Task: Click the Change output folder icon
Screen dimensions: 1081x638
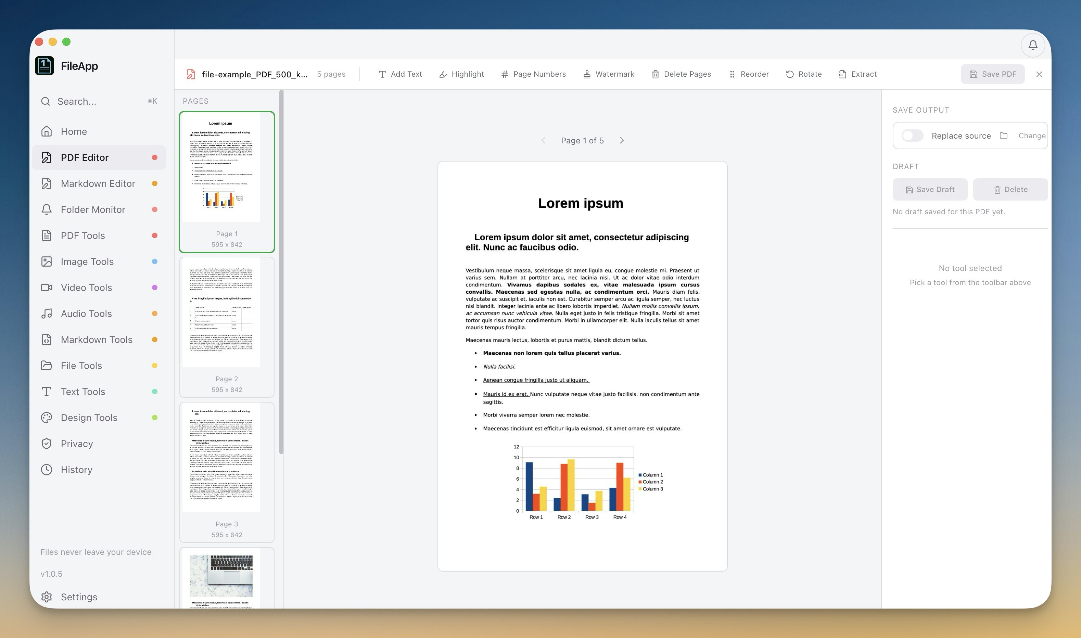Action: pos(1004,136)
